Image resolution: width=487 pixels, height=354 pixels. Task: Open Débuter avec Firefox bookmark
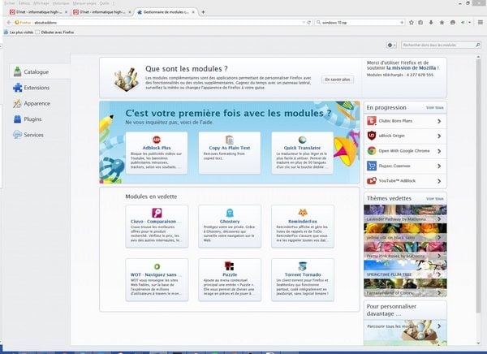54,32
